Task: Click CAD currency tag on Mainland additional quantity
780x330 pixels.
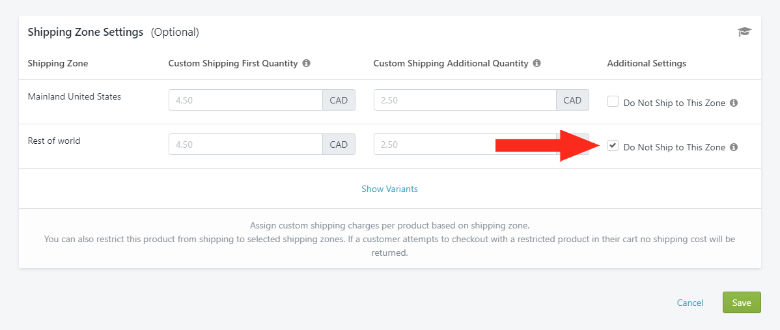Action: tap(572, 100)
